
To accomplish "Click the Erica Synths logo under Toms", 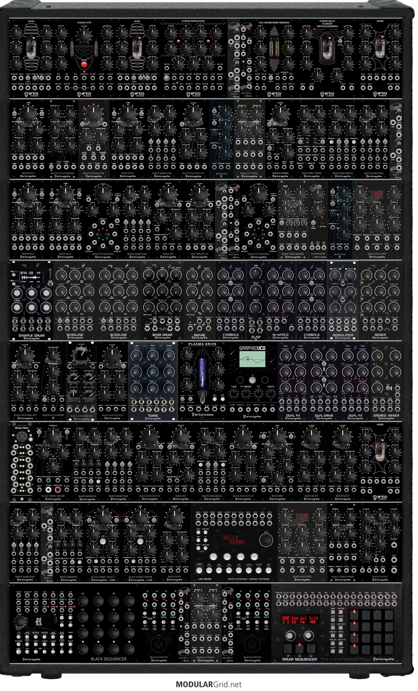I will 153,418.
